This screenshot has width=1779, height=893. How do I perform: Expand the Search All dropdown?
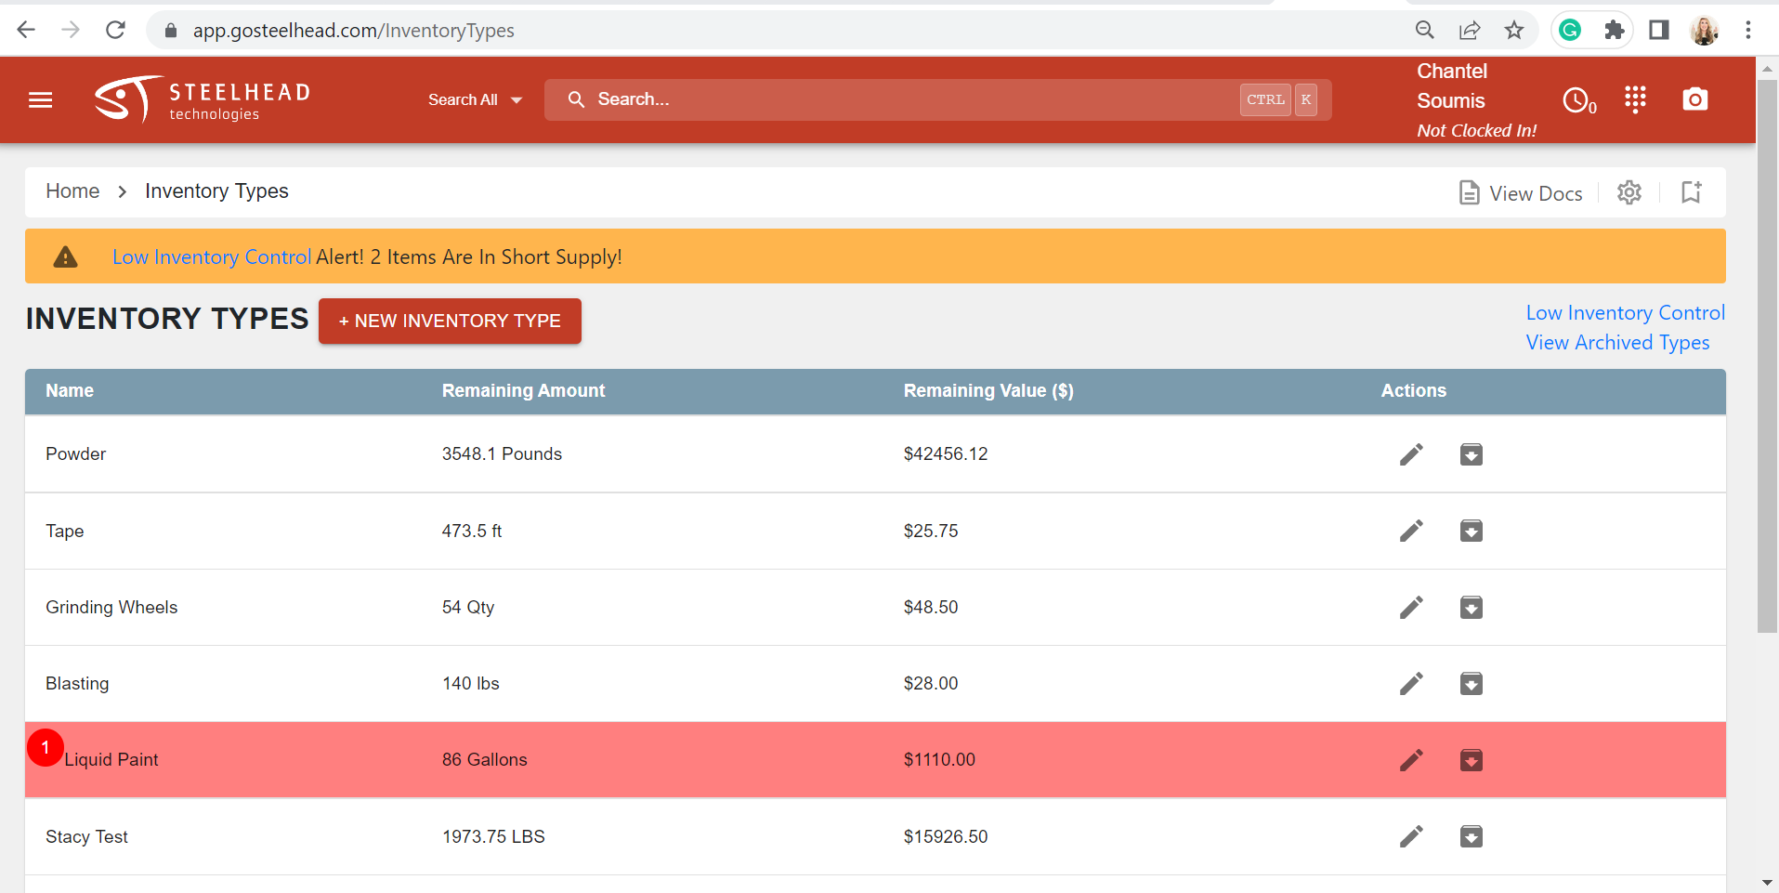point(475,99)
